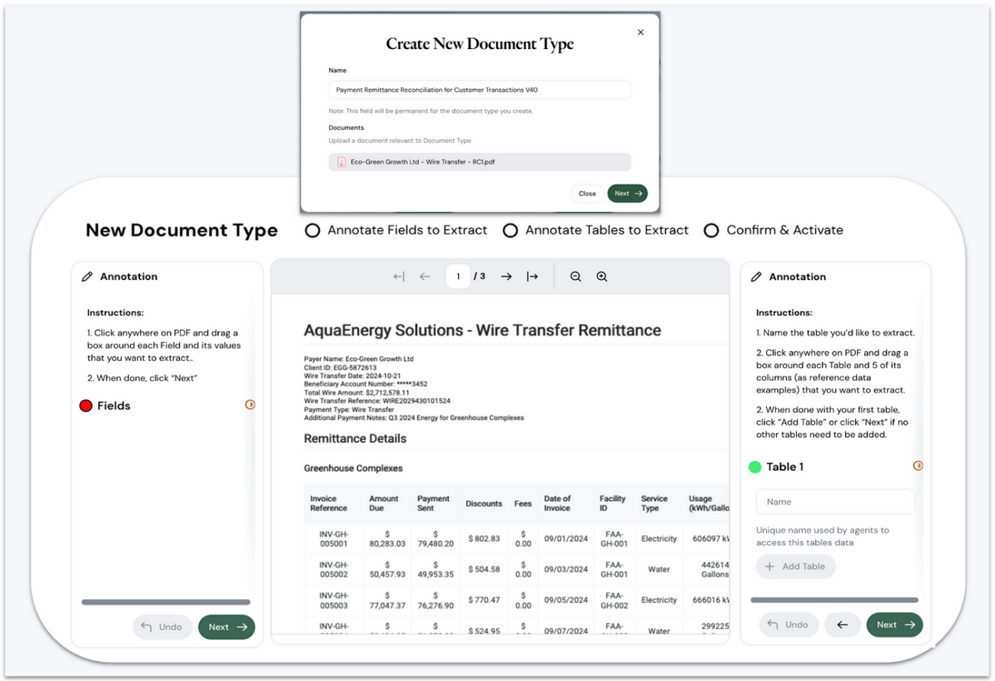The image size is (995, 681).
Task: Expand Table 1 via its orange indicator
Action: (917, 465)
